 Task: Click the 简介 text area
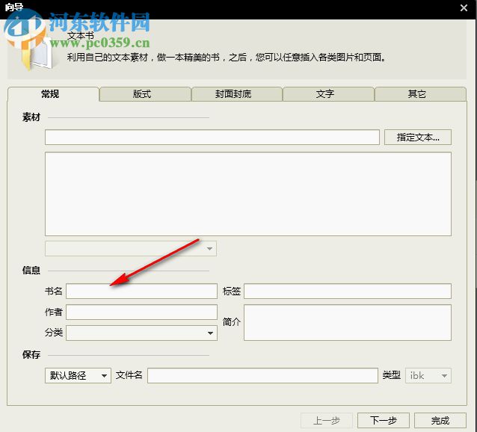[348, 323]
